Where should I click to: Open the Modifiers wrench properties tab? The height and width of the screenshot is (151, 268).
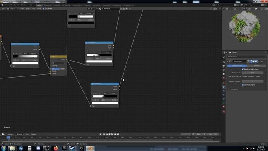coord(224,87)
